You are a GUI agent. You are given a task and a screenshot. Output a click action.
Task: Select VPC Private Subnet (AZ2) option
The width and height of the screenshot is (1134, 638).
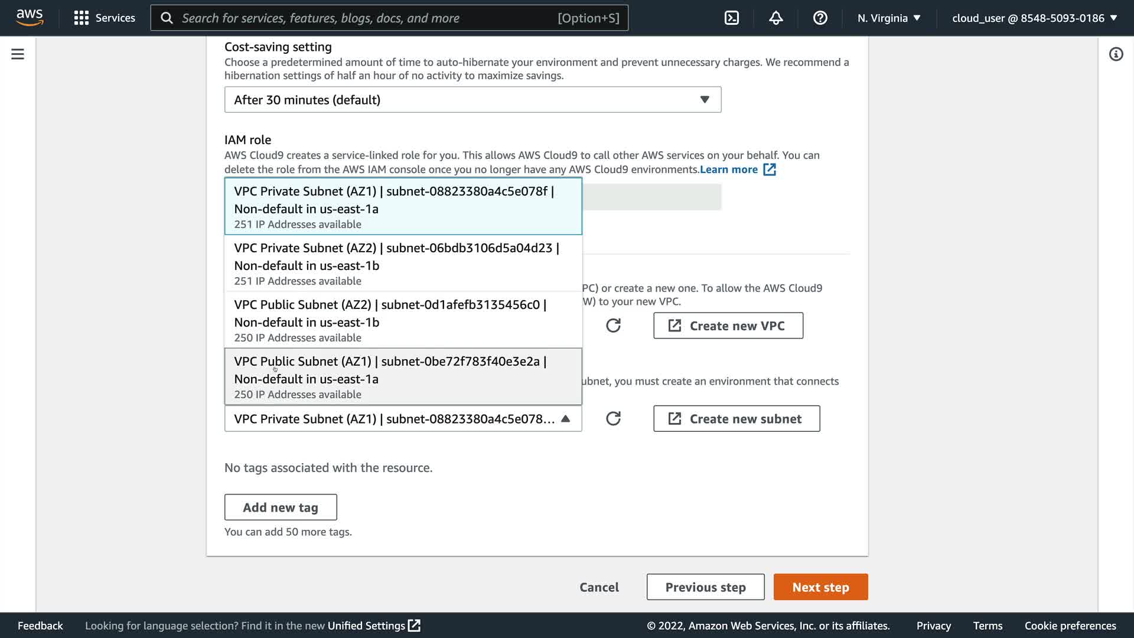coord(403,263)
